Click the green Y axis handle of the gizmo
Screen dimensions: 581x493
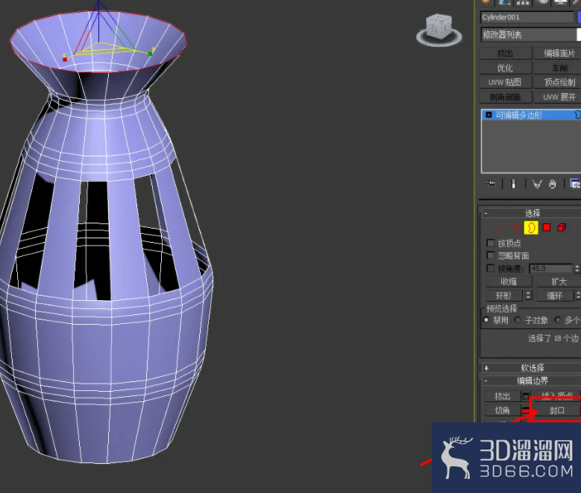(150, 54)
